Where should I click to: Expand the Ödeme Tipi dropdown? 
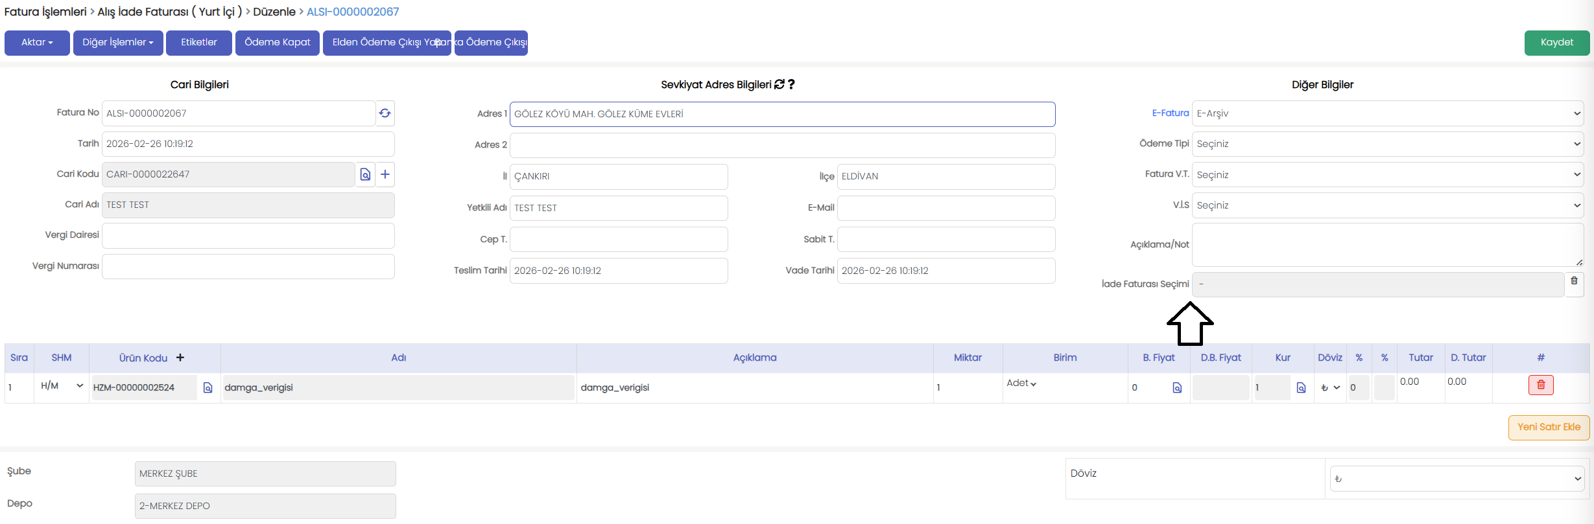(1387, 144)
